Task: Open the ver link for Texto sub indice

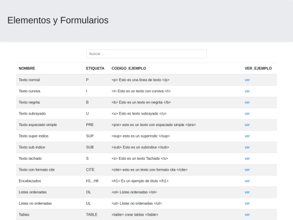Action: (x=247, y=147)
